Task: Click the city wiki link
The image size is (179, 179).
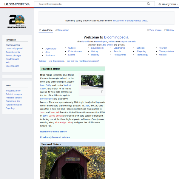Action: pos(85,42)
